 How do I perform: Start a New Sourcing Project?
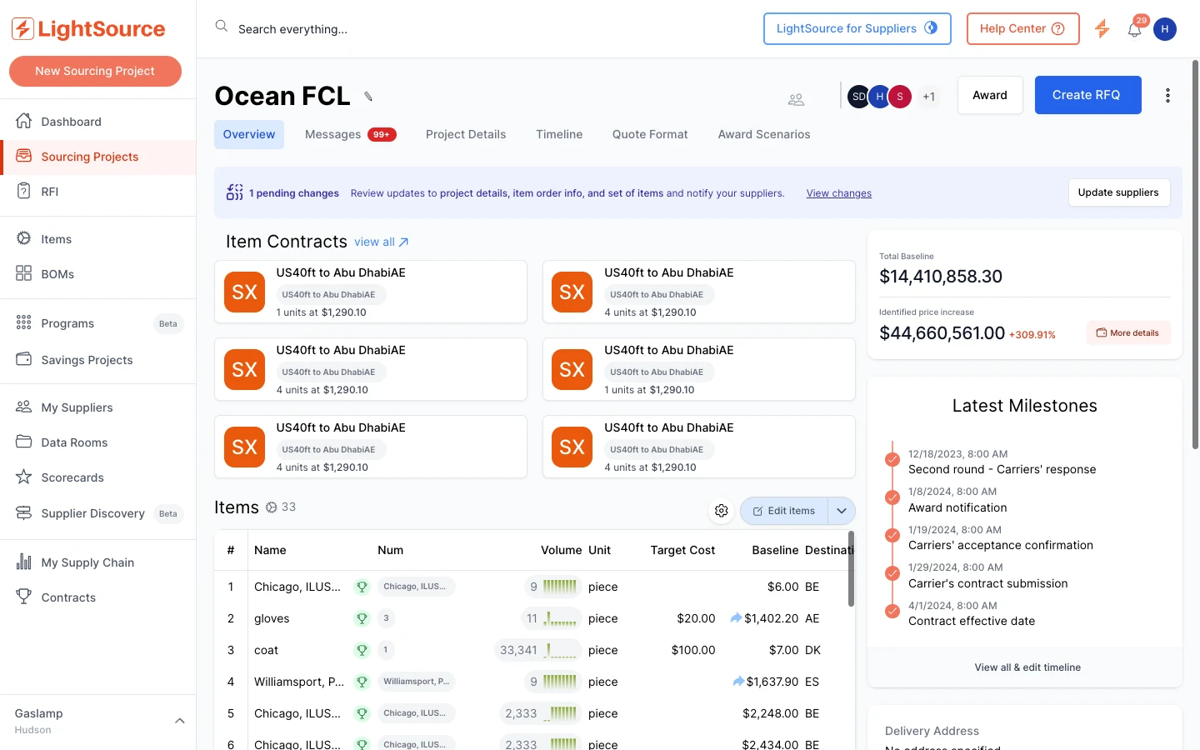coord(95,71)
